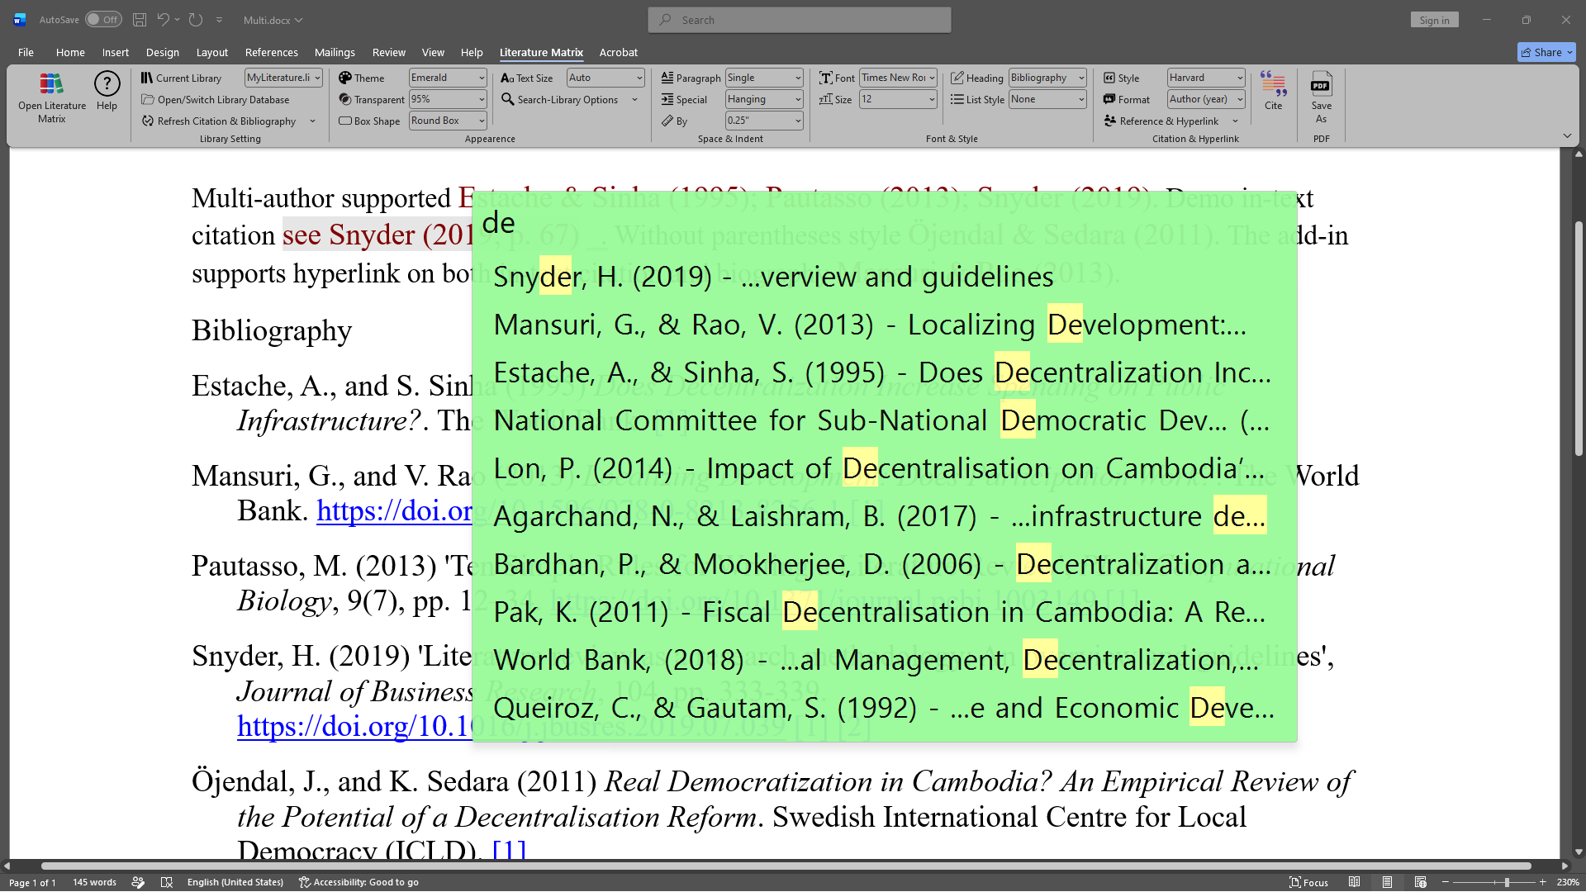
Task: Click the Heading pencil icon
Action: 957,78
